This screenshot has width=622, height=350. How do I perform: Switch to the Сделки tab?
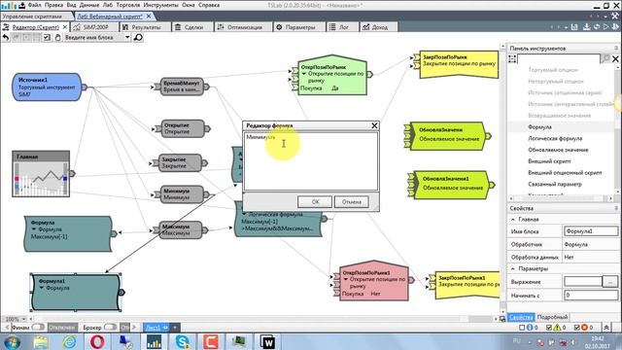pyautogui.click(x=193, y=27)
